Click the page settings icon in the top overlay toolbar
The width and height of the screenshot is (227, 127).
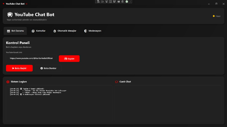pyautogui.click(x=98, y=2)
